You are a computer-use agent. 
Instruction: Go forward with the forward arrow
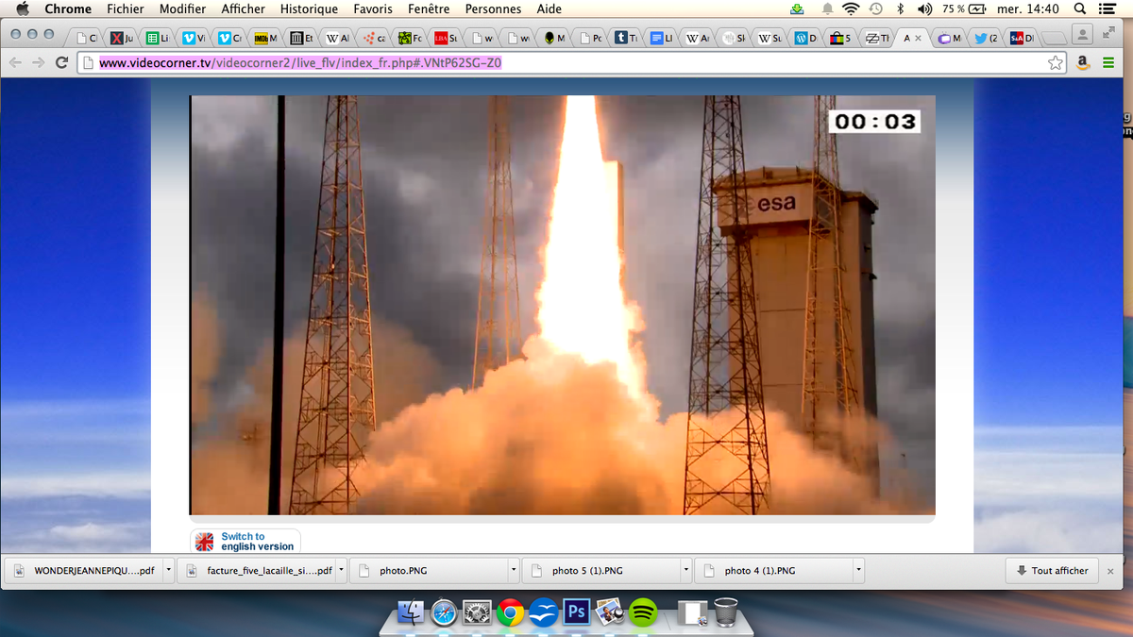(x=38, y=63)
